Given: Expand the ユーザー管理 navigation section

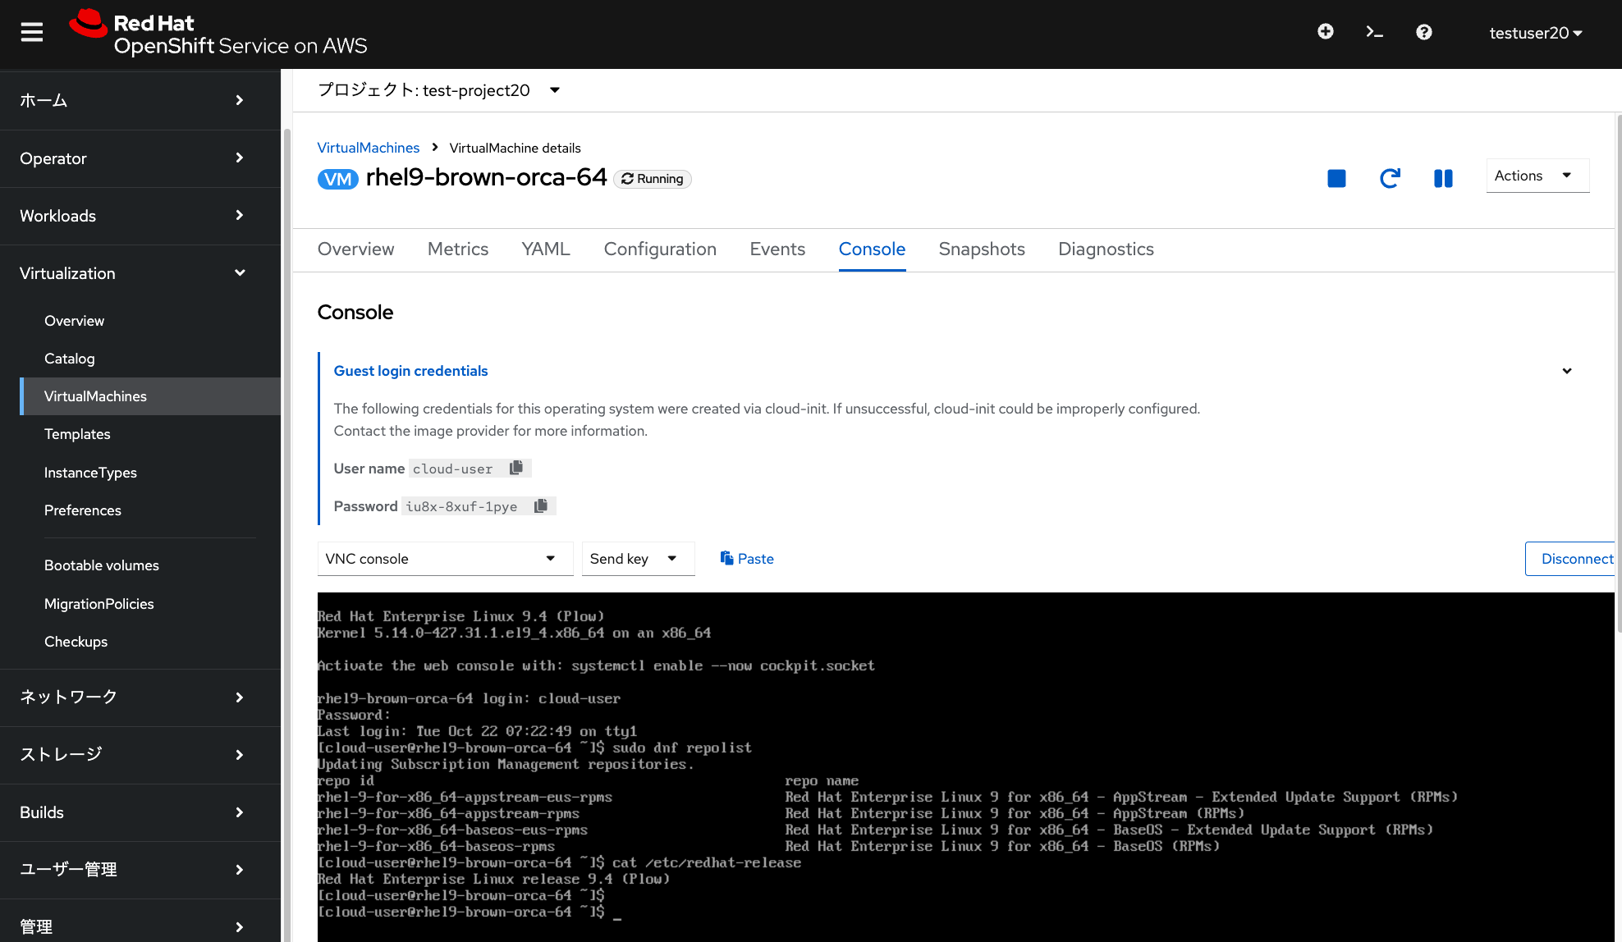Looking at the screenshot, I should 140,870.
